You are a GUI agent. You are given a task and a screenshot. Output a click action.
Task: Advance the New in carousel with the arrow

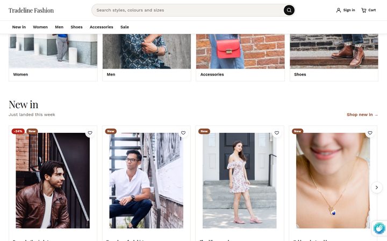click(377, 187)
